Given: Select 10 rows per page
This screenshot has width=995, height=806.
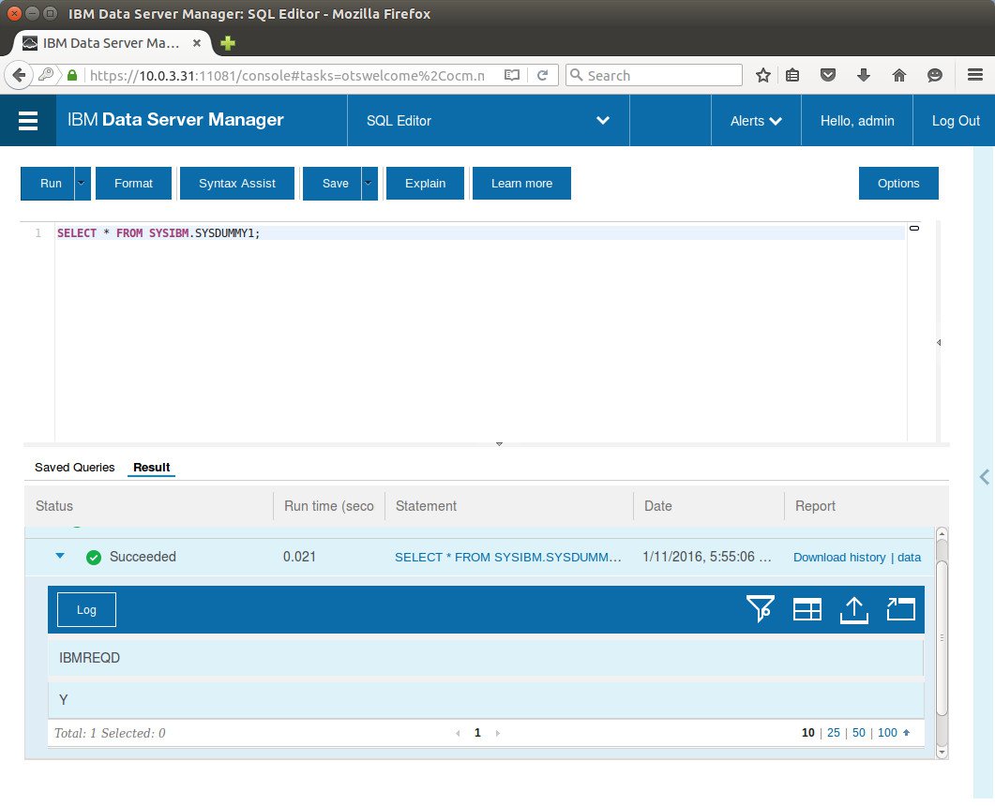Looking at the screenshot, I should 807,733.
